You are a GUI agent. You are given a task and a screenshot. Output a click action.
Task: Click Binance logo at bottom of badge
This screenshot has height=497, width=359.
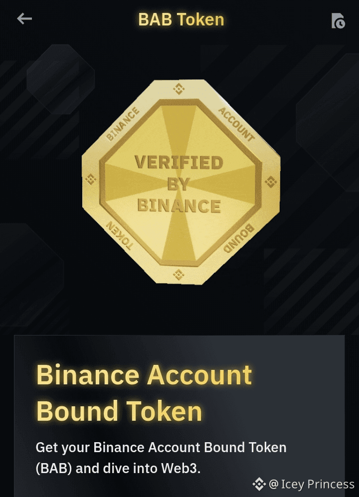(x=179, y=275)
